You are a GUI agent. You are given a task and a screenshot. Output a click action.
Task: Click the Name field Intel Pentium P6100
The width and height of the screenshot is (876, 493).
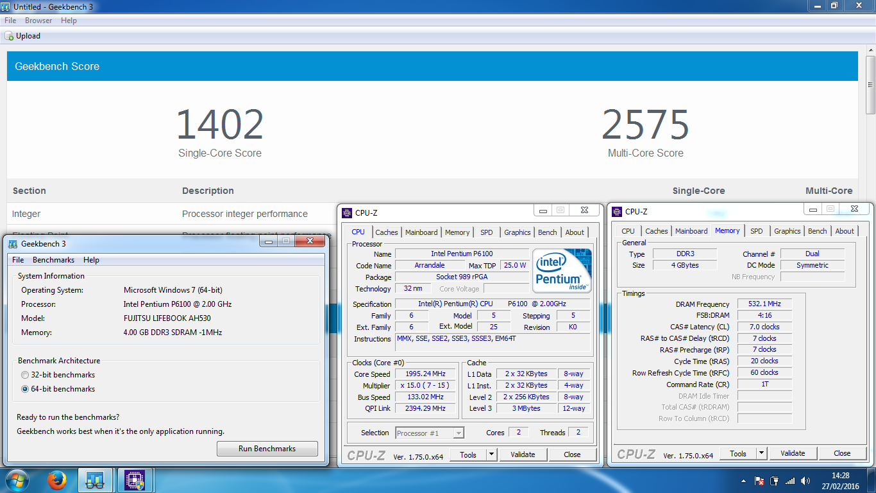coord(462,254)
